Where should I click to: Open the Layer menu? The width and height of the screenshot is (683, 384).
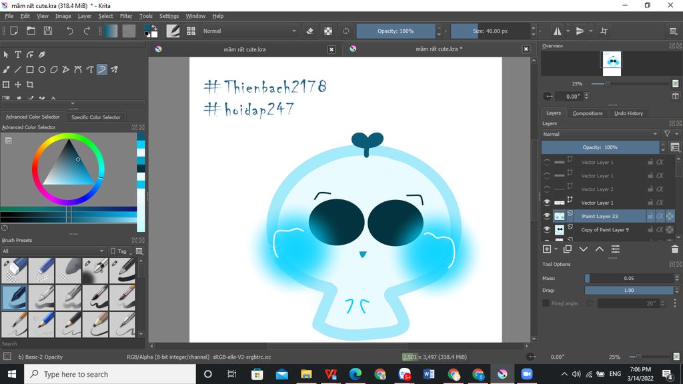85,16
